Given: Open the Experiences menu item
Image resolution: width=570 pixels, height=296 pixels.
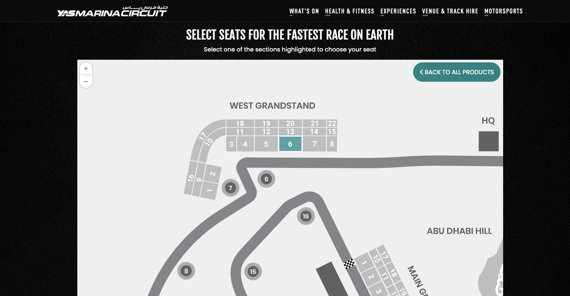Looking at the screenshot, I should [398, 11].
